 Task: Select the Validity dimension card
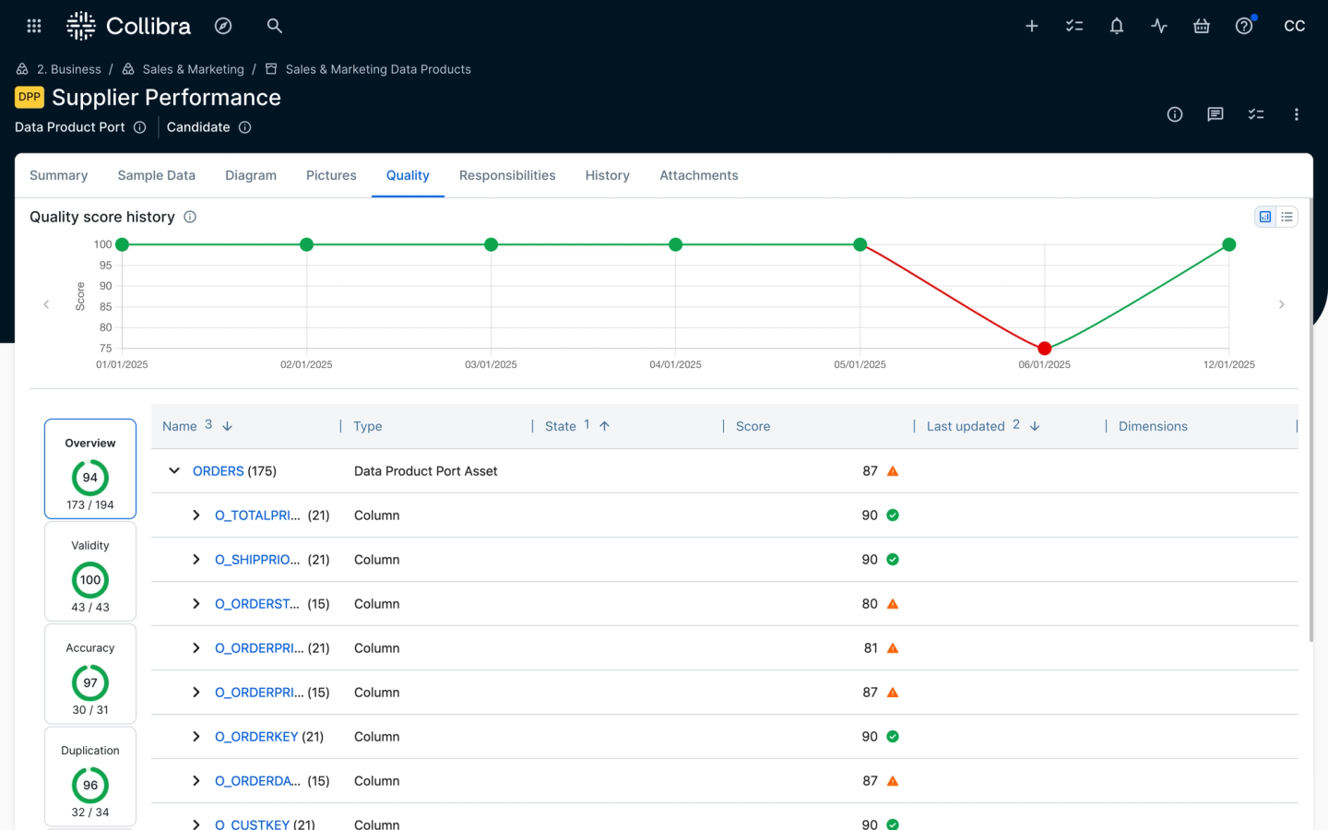tap(90, 572)
